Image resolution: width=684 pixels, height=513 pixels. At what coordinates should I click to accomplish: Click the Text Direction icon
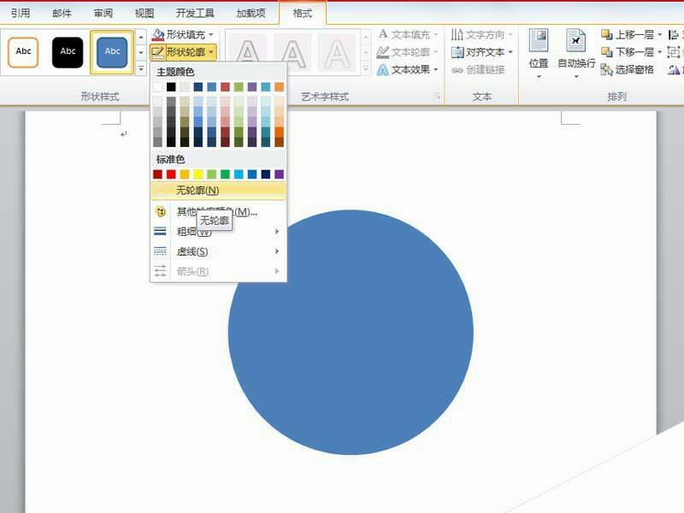457,34
